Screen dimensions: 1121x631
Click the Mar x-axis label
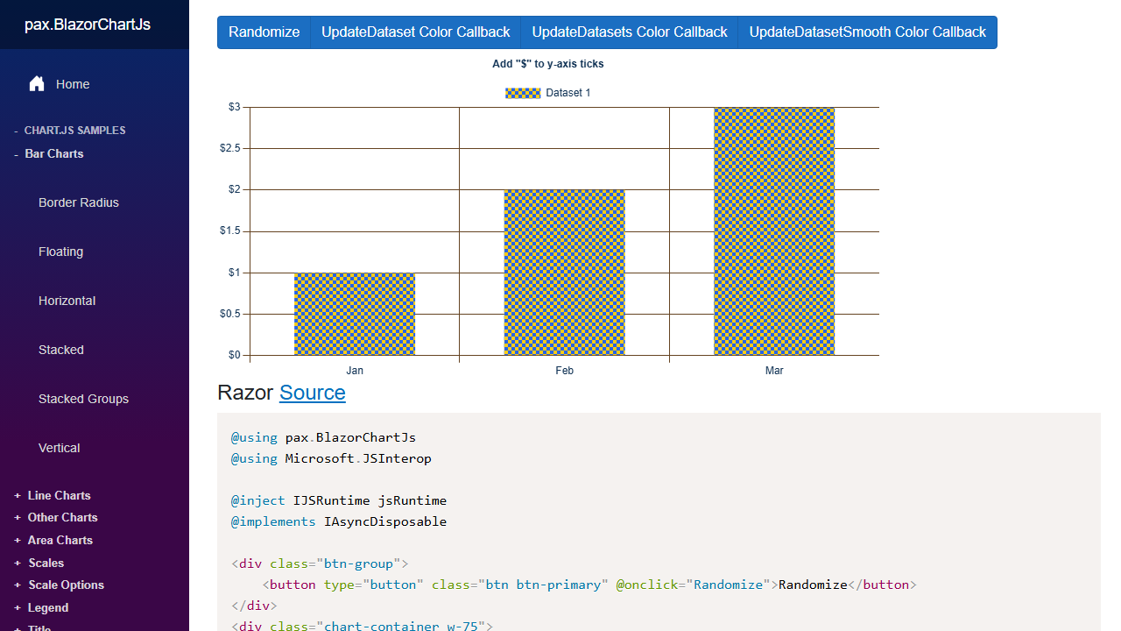click(774, 371)
